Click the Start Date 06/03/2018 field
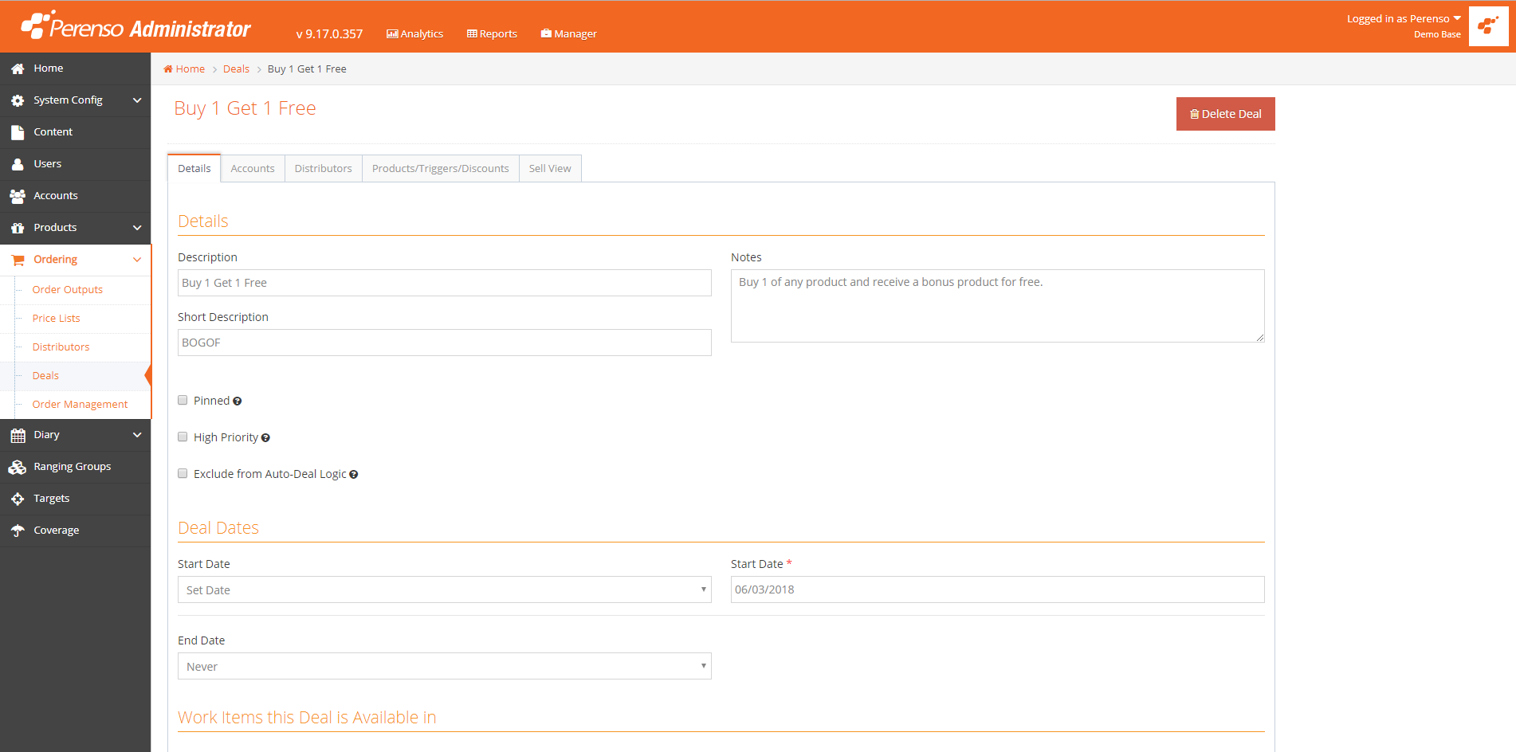Screen dimensions: 1516x752 click(x=998, y=589)
